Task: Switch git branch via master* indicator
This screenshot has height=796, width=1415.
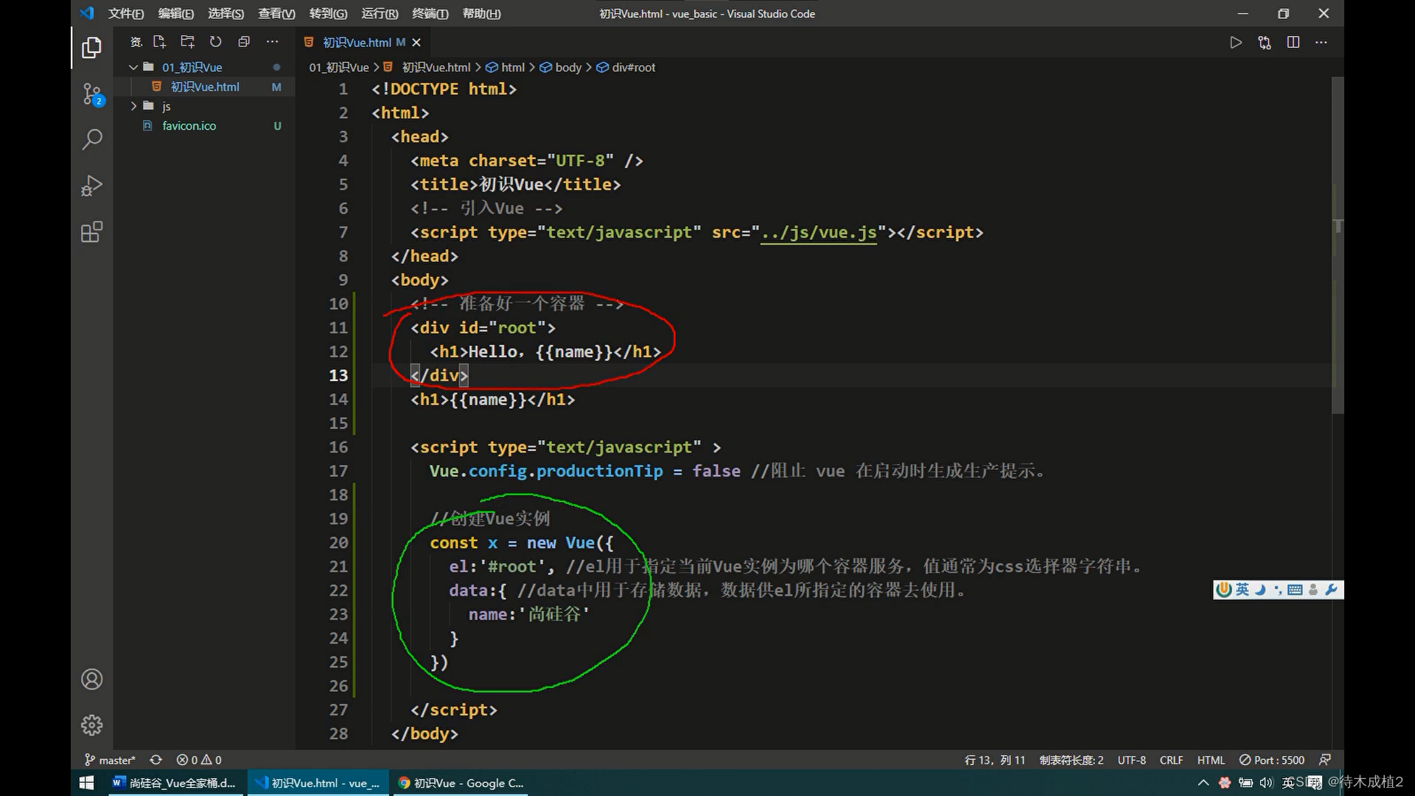Action: 110,760
